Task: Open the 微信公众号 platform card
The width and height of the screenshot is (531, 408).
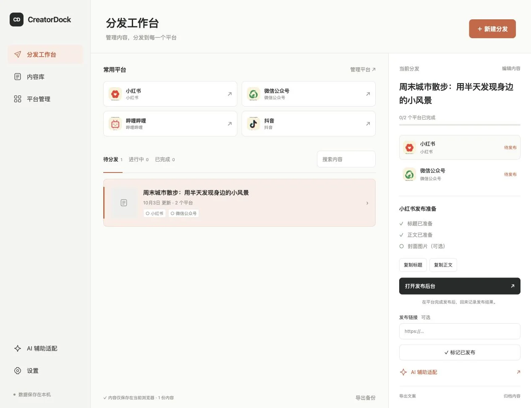Action: (309, 94)
